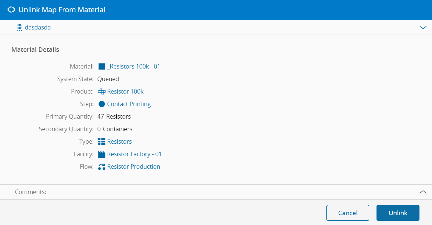
Task: Click the map icon beside dasdasda
Action: 19,28
